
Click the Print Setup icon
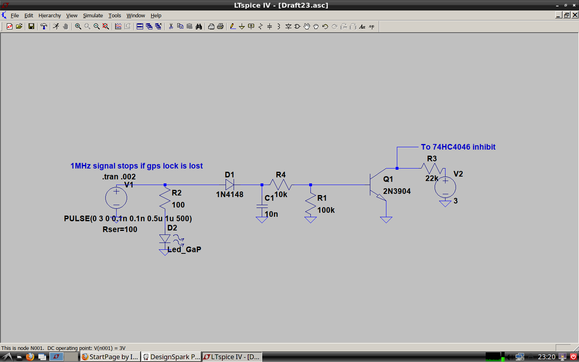tap(211, 27)
